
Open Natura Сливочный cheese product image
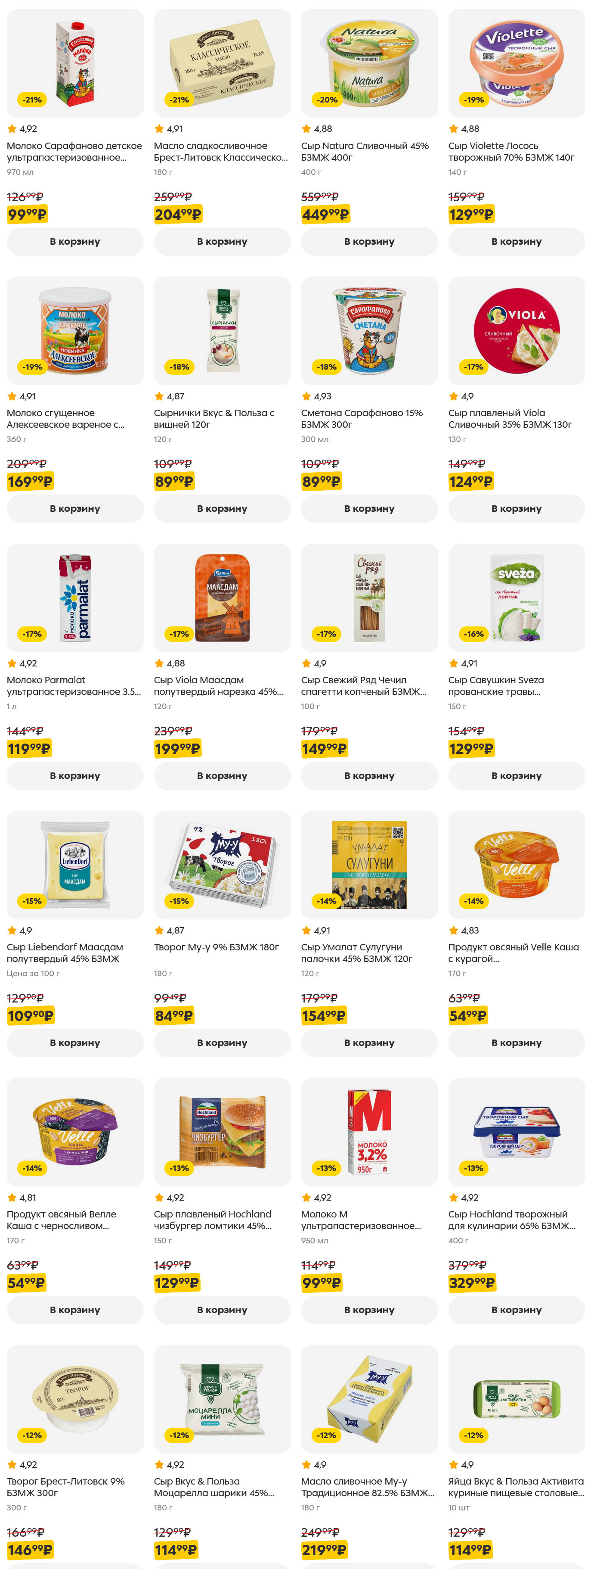369,63
